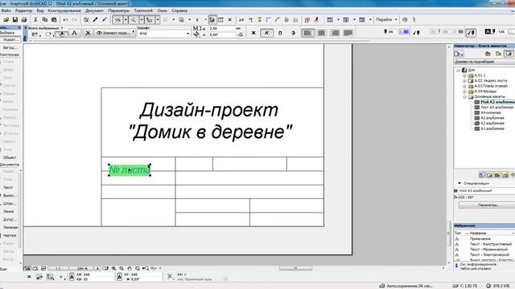515x289 pixels.
Task: Set right text alignment
Action: [x=335, y=33]
